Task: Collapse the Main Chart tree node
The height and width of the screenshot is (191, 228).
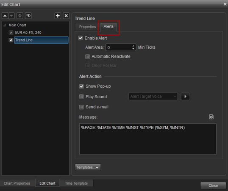Action: coord(5,25)
